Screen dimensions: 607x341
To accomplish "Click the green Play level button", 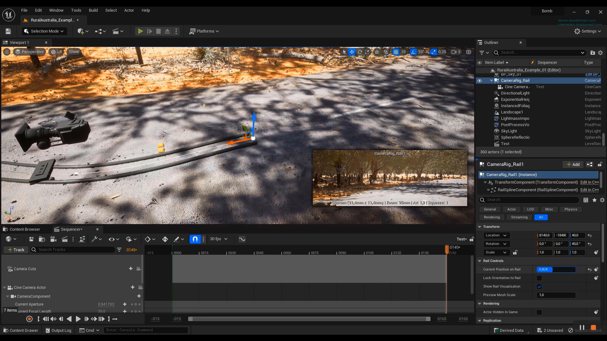I will 140,31.
